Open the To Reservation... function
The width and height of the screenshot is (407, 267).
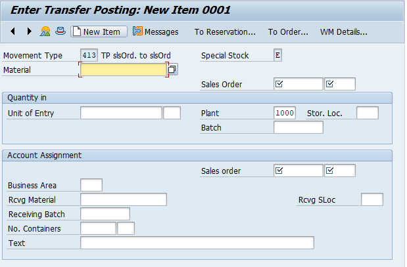(225, 31)
